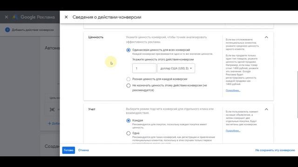
Task: Click the plus add link in background
Action: pyautogui.click(x=54, y=123)
